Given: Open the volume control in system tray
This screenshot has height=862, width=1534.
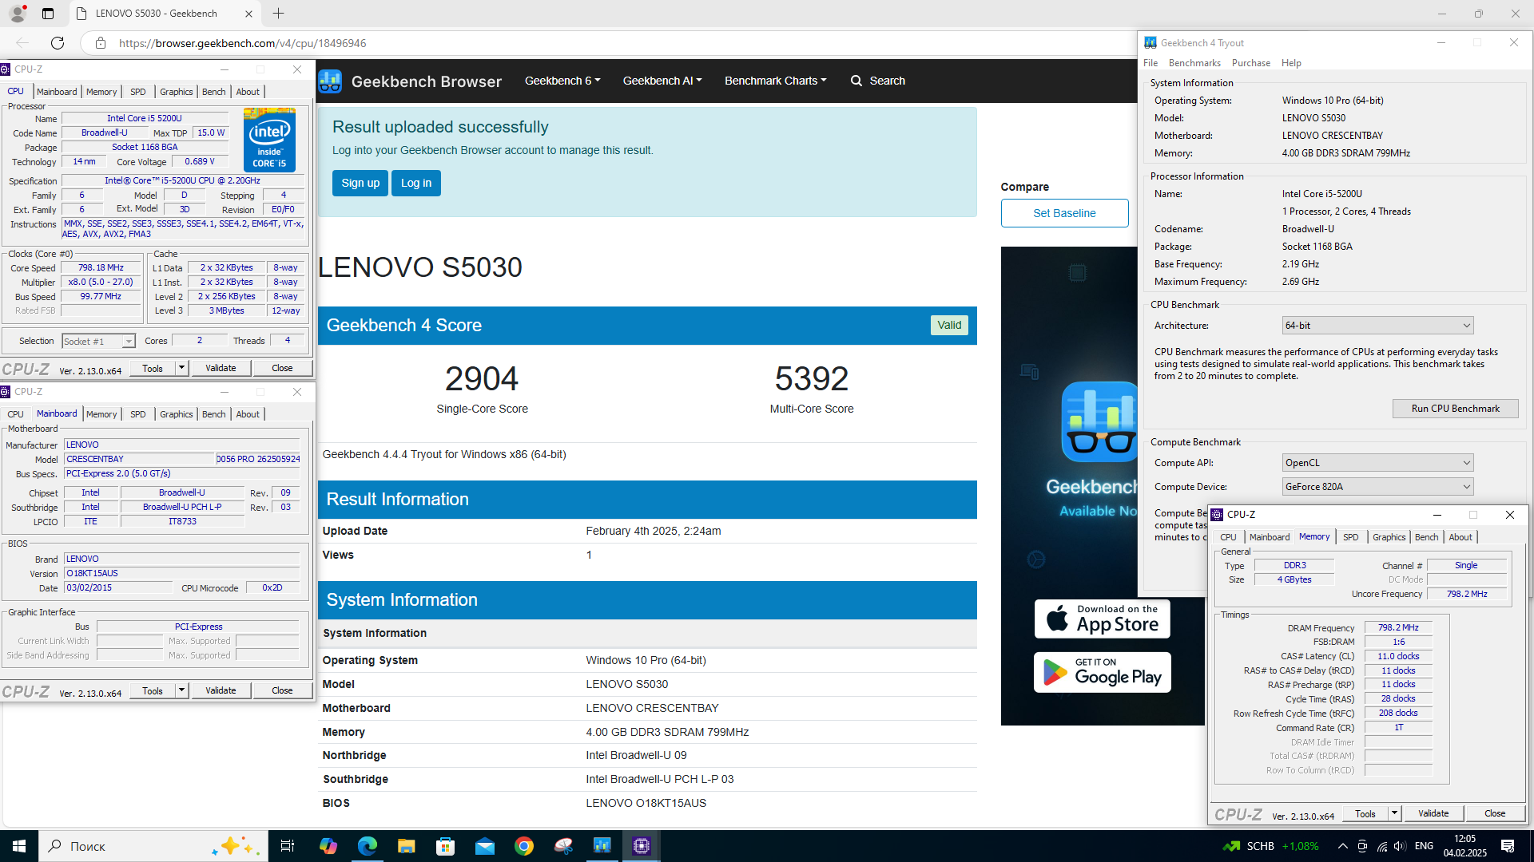Looking at the screenshot, I should [1400, 846].
